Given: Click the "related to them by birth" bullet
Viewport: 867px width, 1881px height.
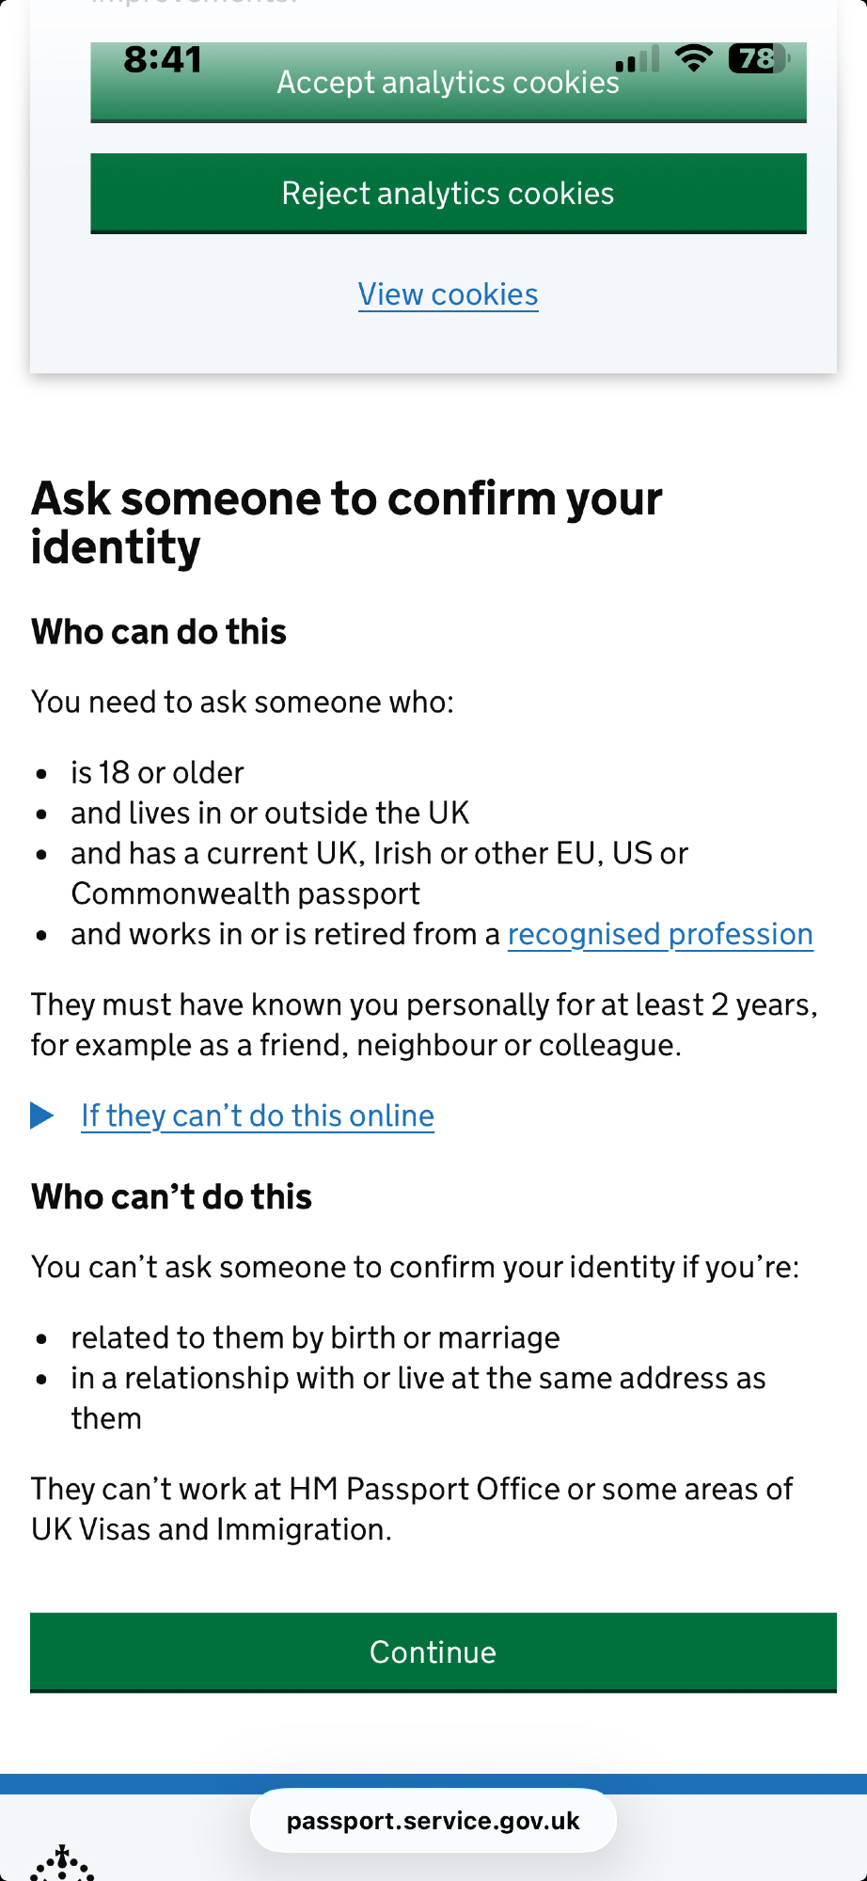Looking at the screenshot, I should click(x=315, y=1337).
